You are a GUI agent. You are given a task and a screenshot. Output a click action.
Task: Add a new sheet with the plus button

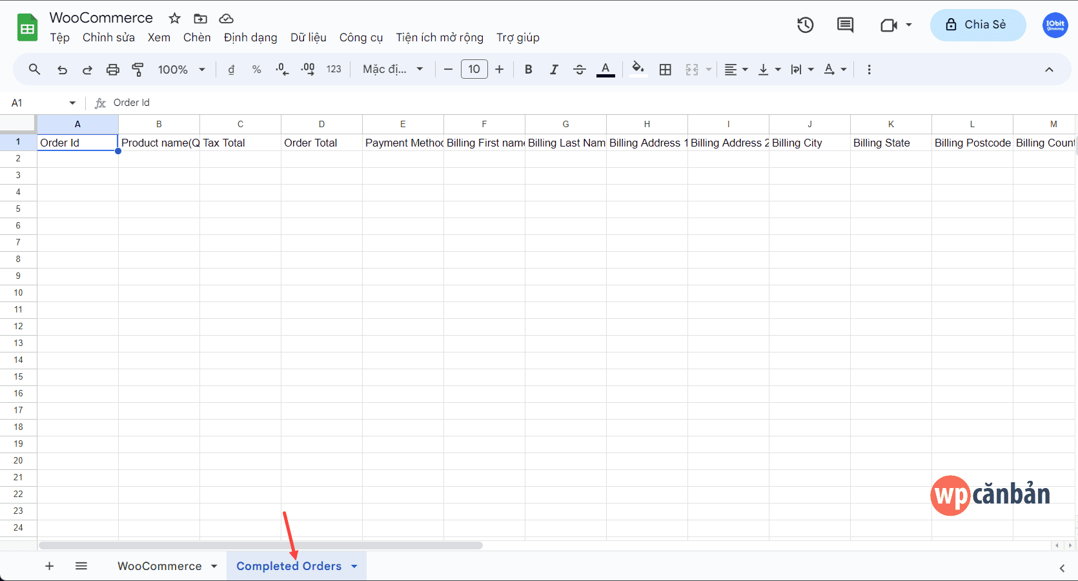49,566
